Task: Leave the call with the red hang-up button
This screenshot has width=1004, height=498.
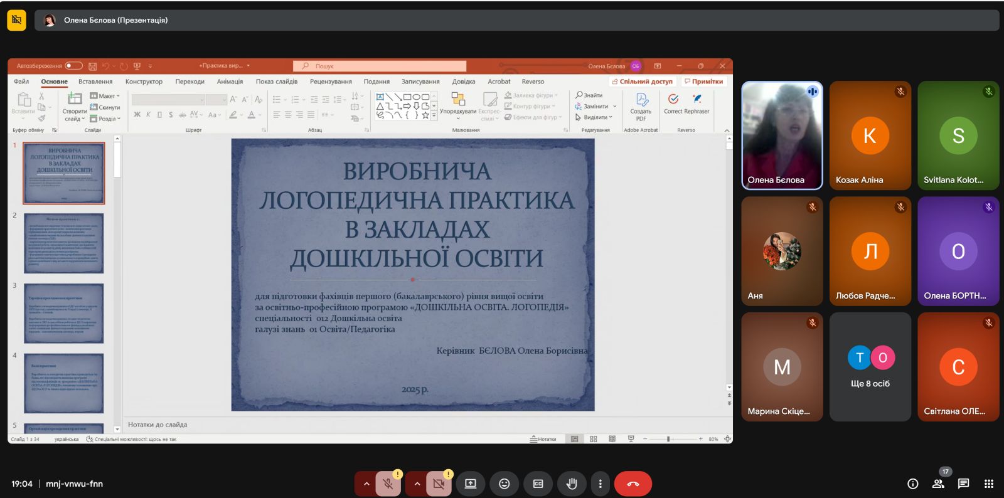Action: [x=633, y=484]
